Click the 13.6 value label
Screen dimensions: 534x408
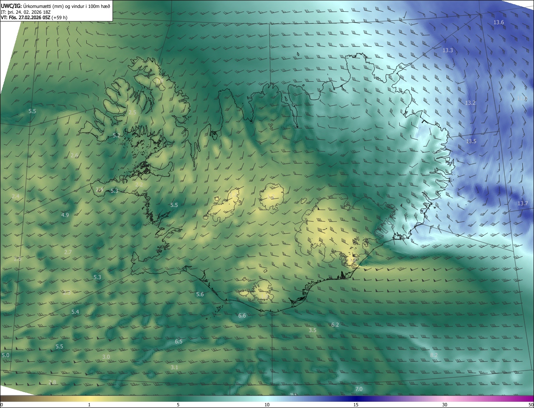[499, 22]
